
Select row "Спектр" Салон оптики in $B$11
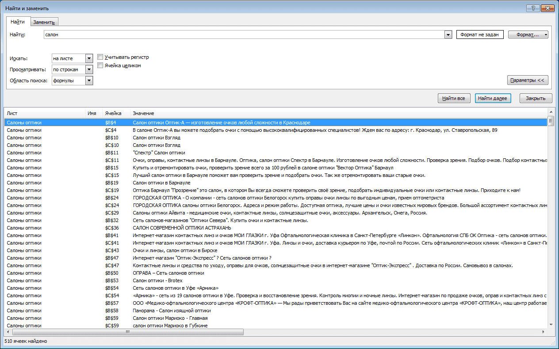[x=276, y=153]
